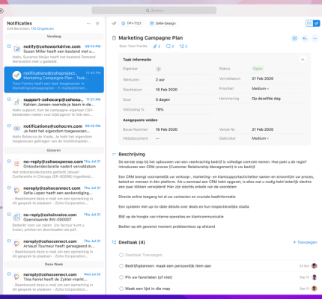Switch to mail view icon top right
The image size is (322, 299).
(309, 23)
